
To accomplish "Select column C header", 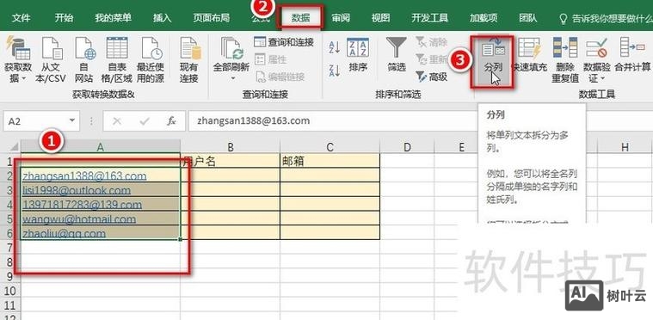I will click(x=330, y=146).
